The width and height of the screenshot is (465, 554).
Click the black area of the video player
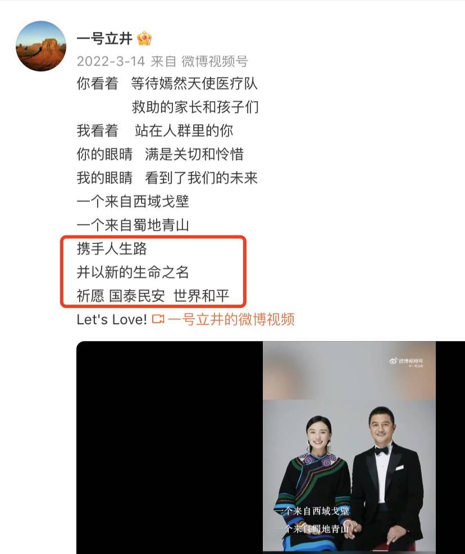tap(170, 447)
